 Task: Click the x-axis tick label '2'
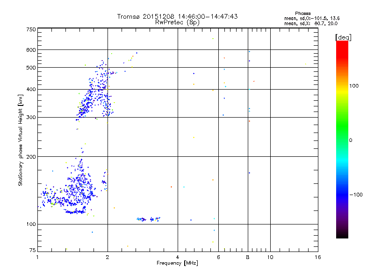click(108, 257)
